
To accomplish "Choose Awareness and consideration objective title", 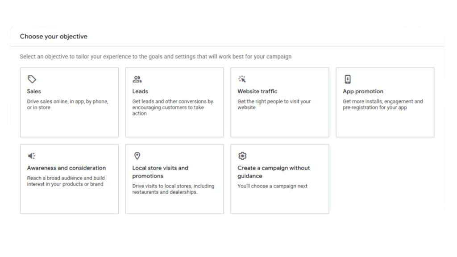I will (x=66, y=168).
